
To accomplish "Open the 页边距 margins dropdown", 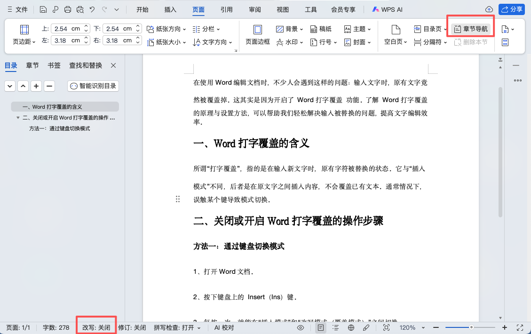I will click(24, 35).
